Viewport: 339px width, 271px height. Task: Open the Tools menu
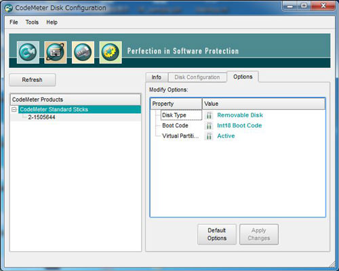point(32,22)
